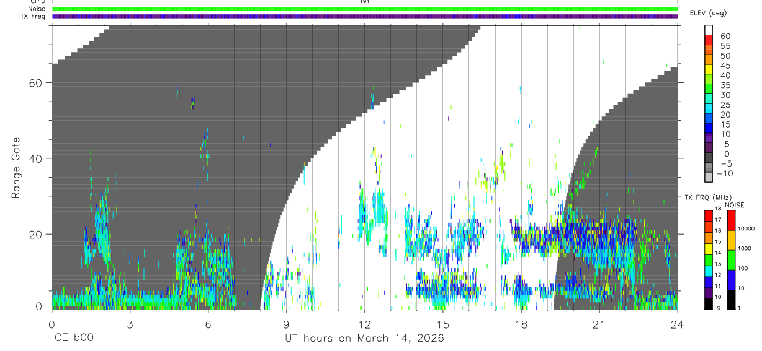The width and height of the screenshot is (762, 351).
Task: Click the purple TX Freq strip above the plot
Action: 365,16
